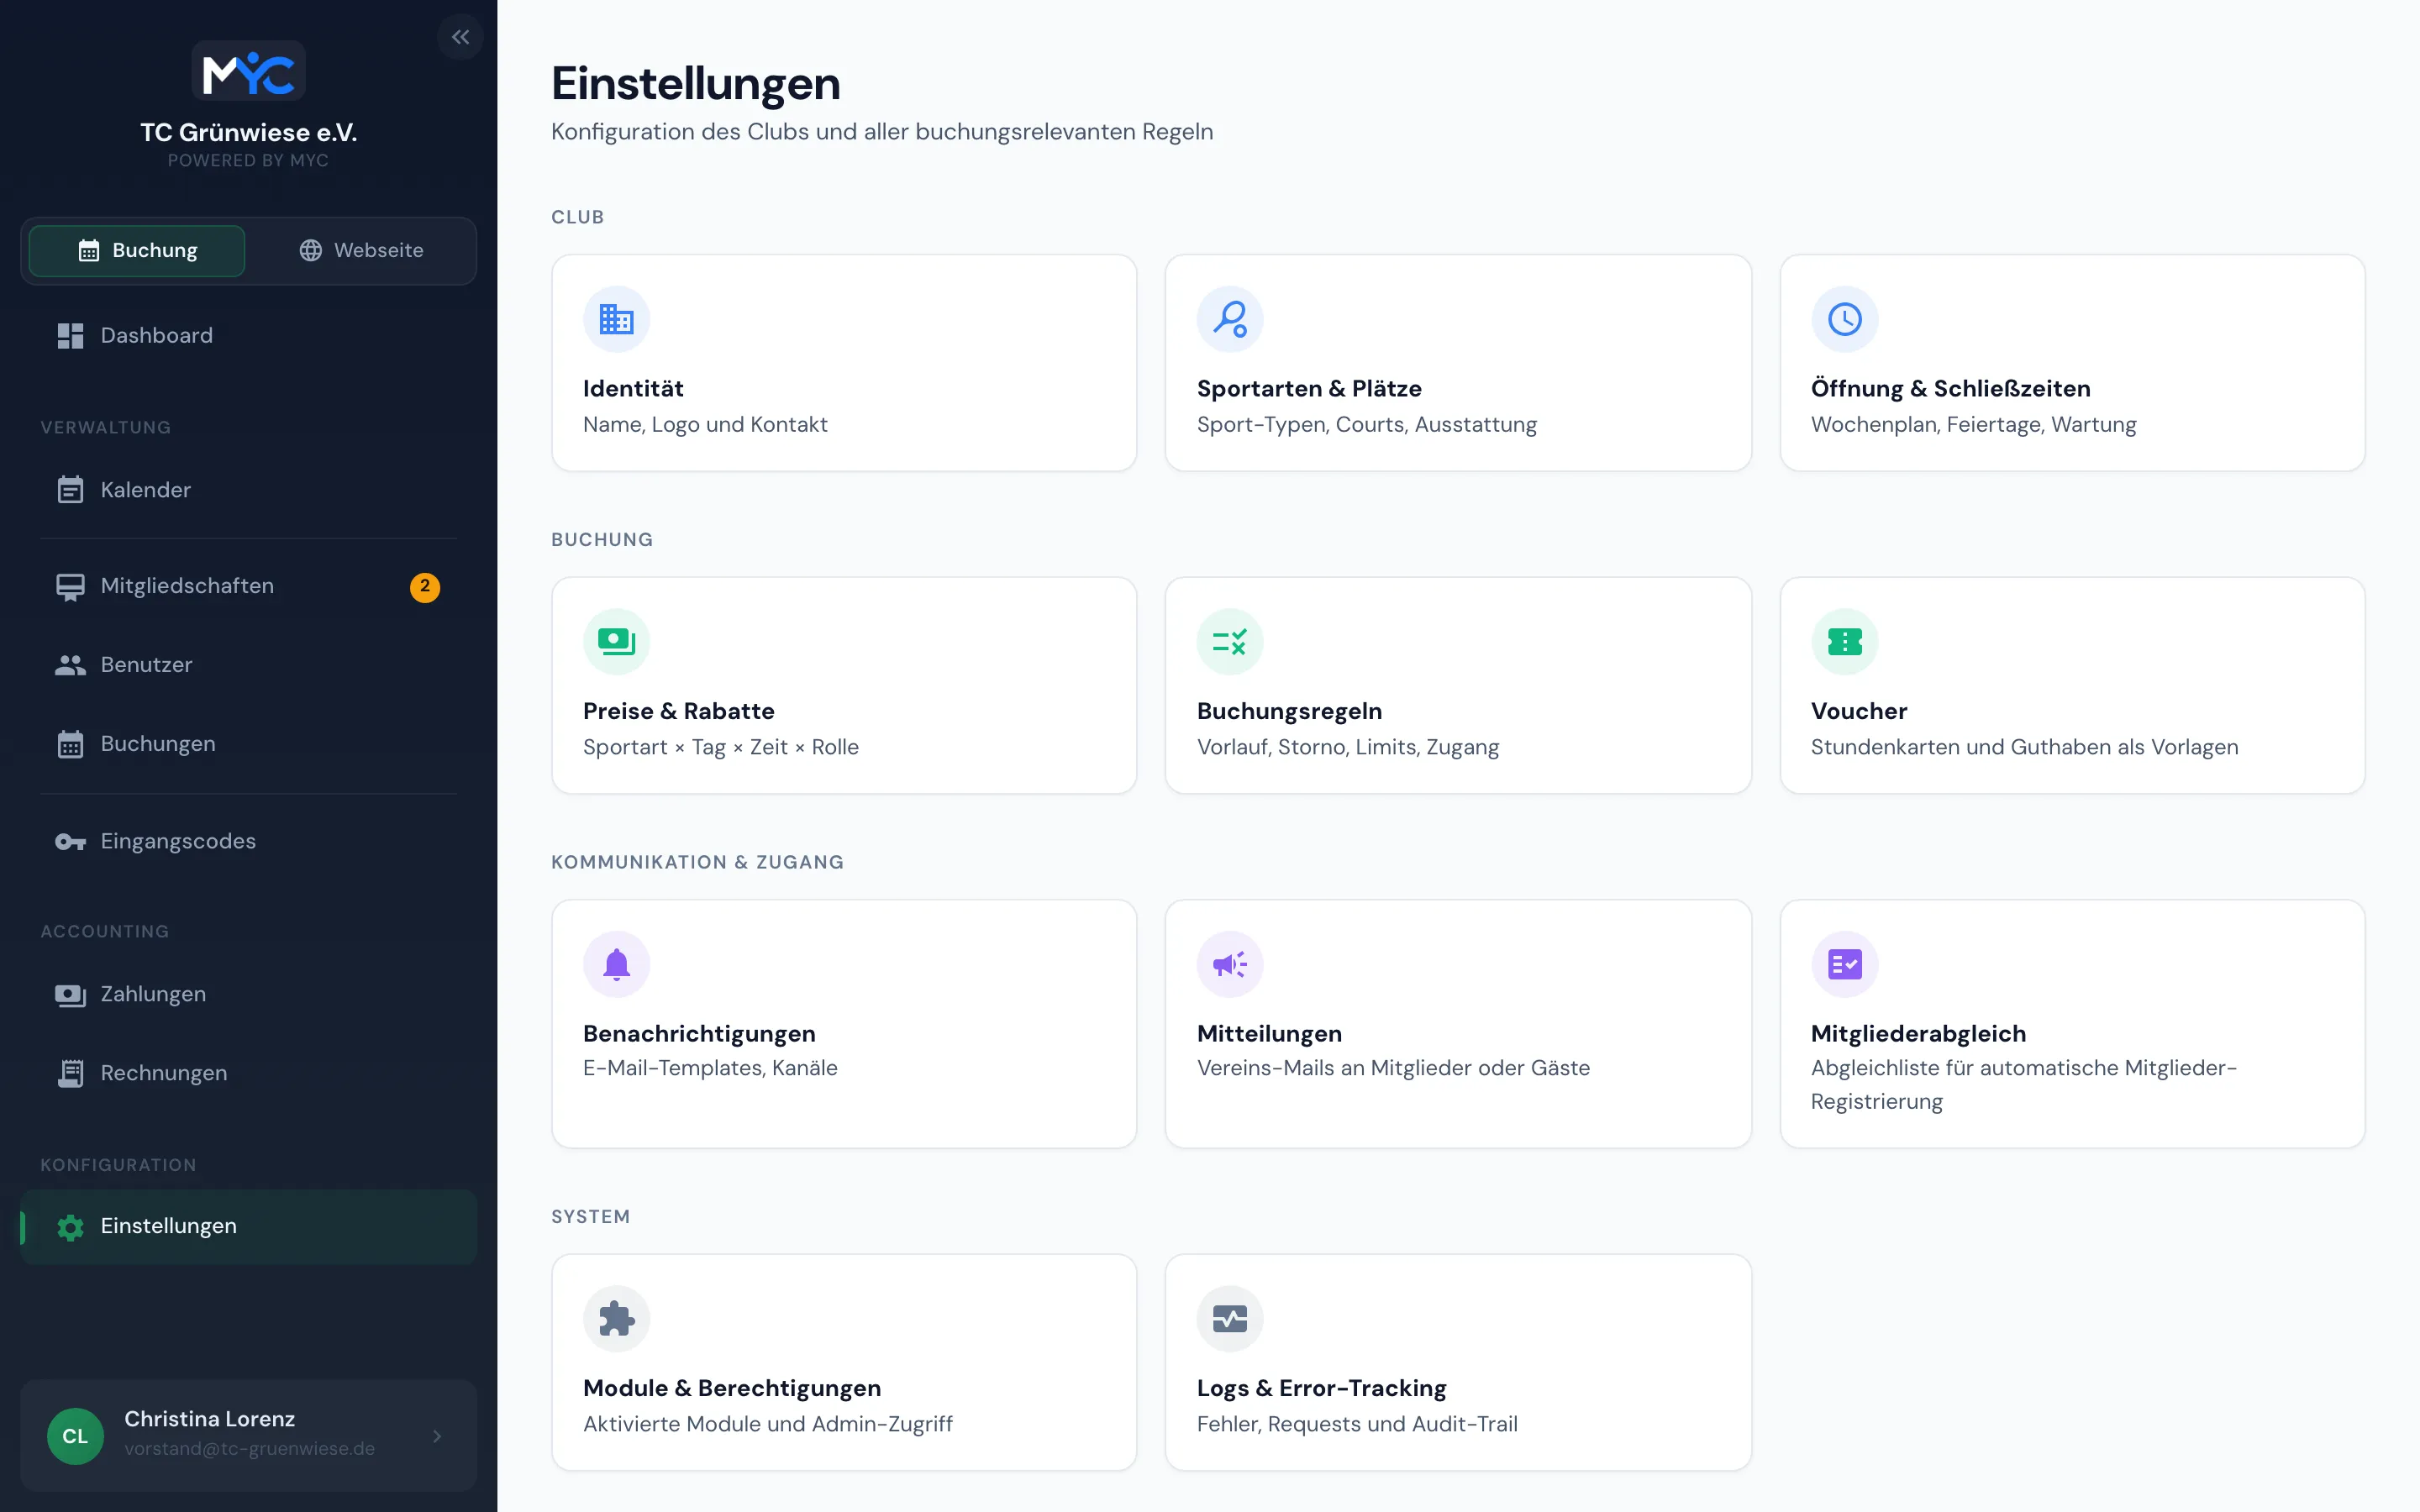Image resolution: width=2420 pixels, height=1512 pixels.
Task: Open Mitgliedschaften in the sidebar
Action: (248, 587)
